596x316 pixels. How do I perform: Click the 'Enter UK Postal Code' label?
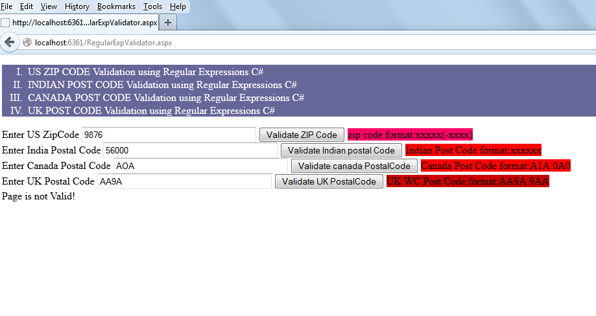coord(48,181)
